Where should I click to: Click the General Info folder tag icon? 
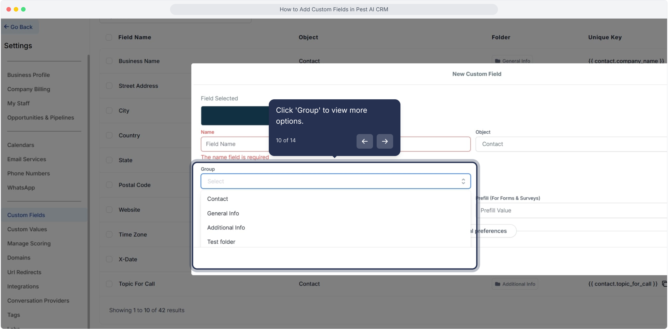497,61
